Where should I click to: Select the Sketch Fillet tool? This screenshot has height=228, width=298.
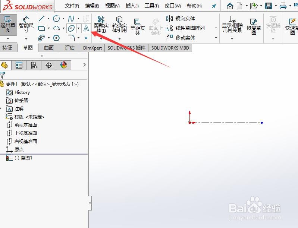pos(71,38)
